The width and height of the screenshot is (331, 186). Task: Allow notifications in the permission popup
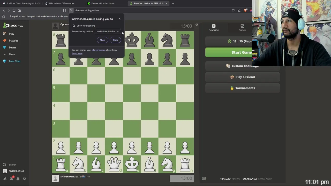(102, 40)
